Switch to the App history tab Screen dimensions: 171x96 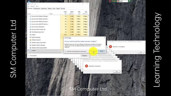click(x=44, y=9)
